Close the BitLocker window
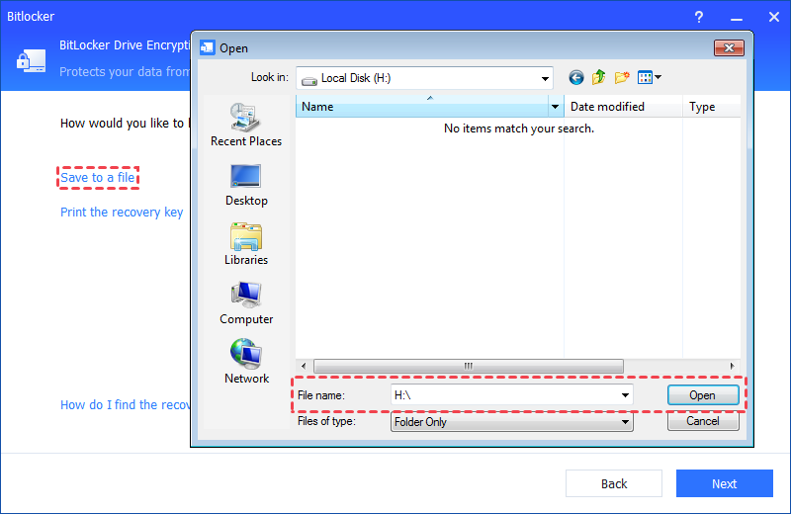This screenshot has height=514, width=791. 774,17
